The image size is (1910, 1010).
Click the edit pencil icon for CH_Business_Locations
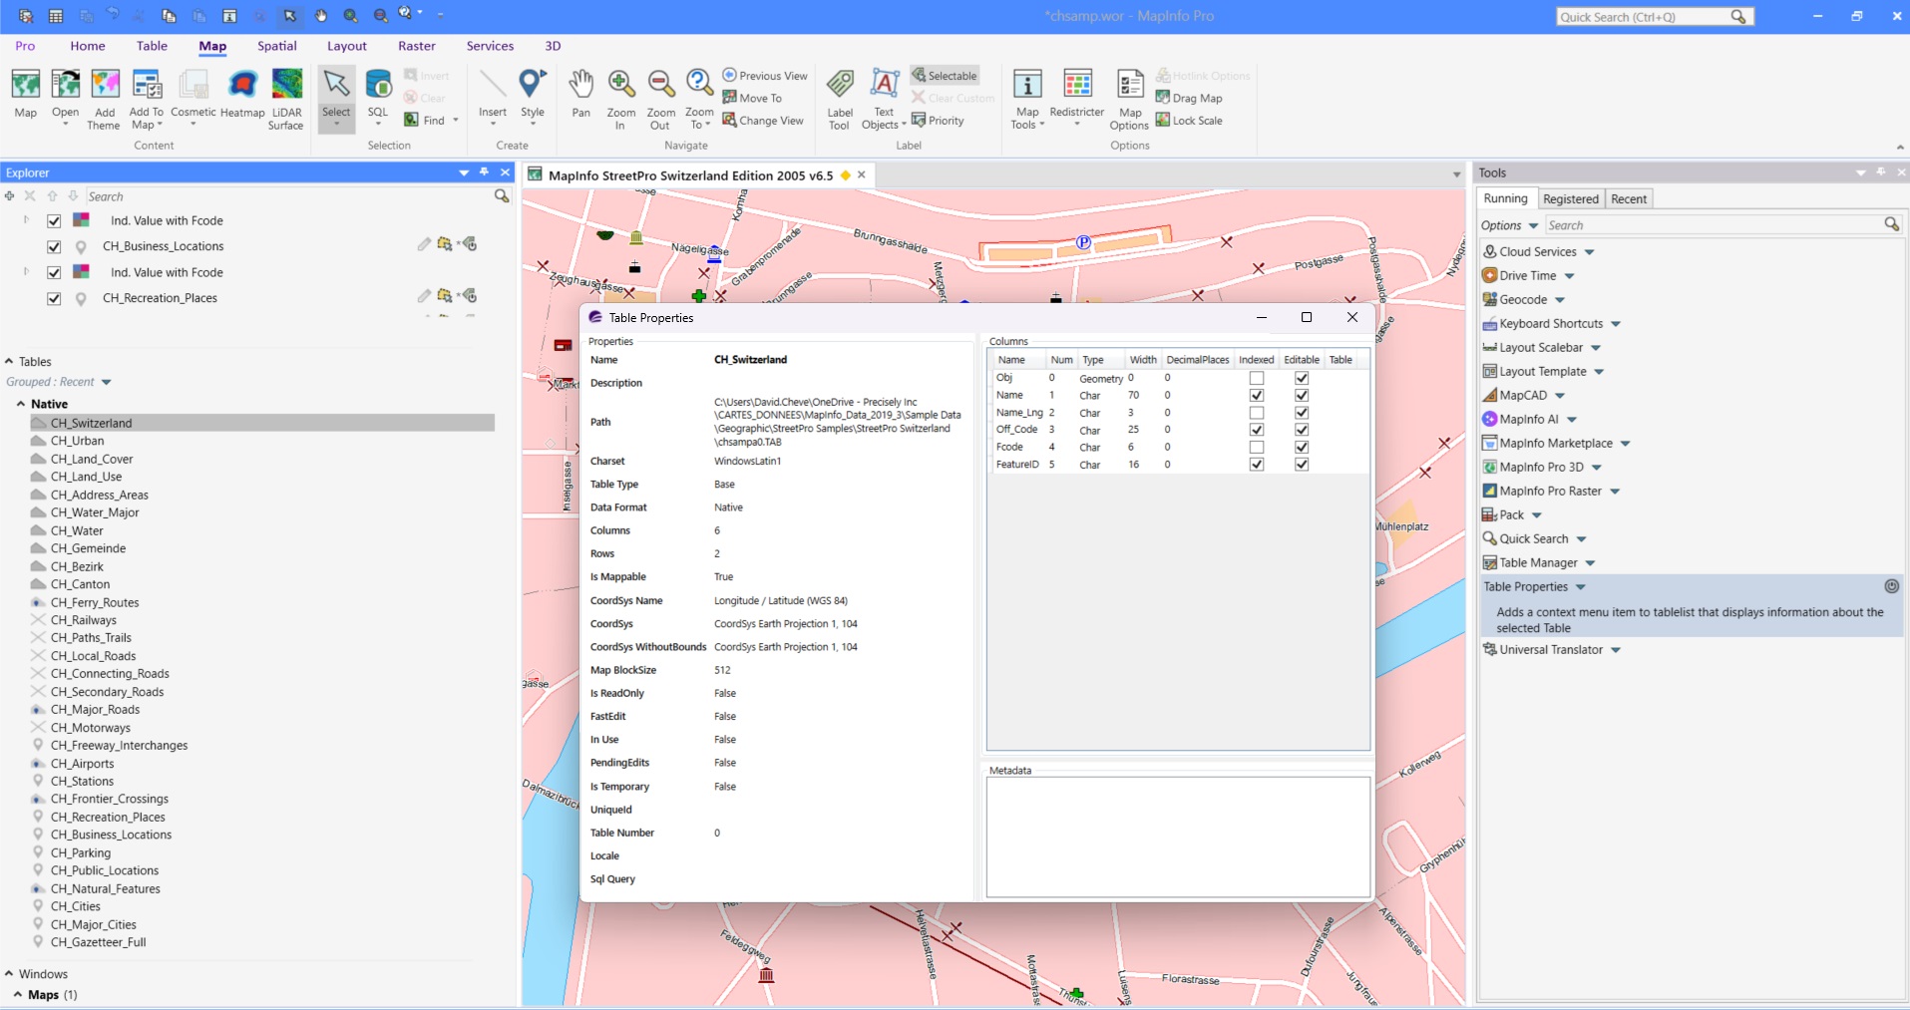pyautogui.click(x=424, y=244)
